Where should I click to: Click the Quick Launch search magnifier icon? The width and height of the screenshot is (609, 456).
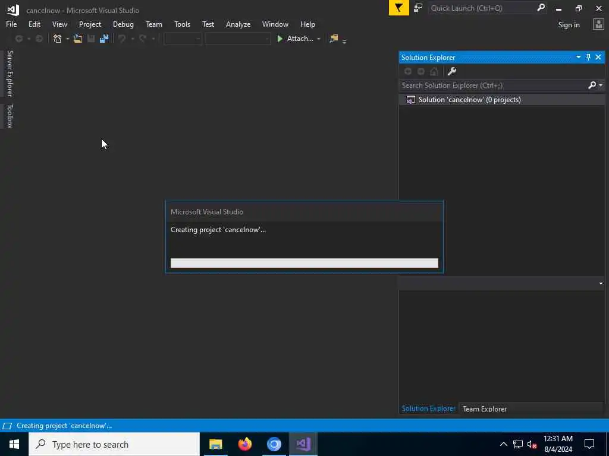tap(541, 8)
